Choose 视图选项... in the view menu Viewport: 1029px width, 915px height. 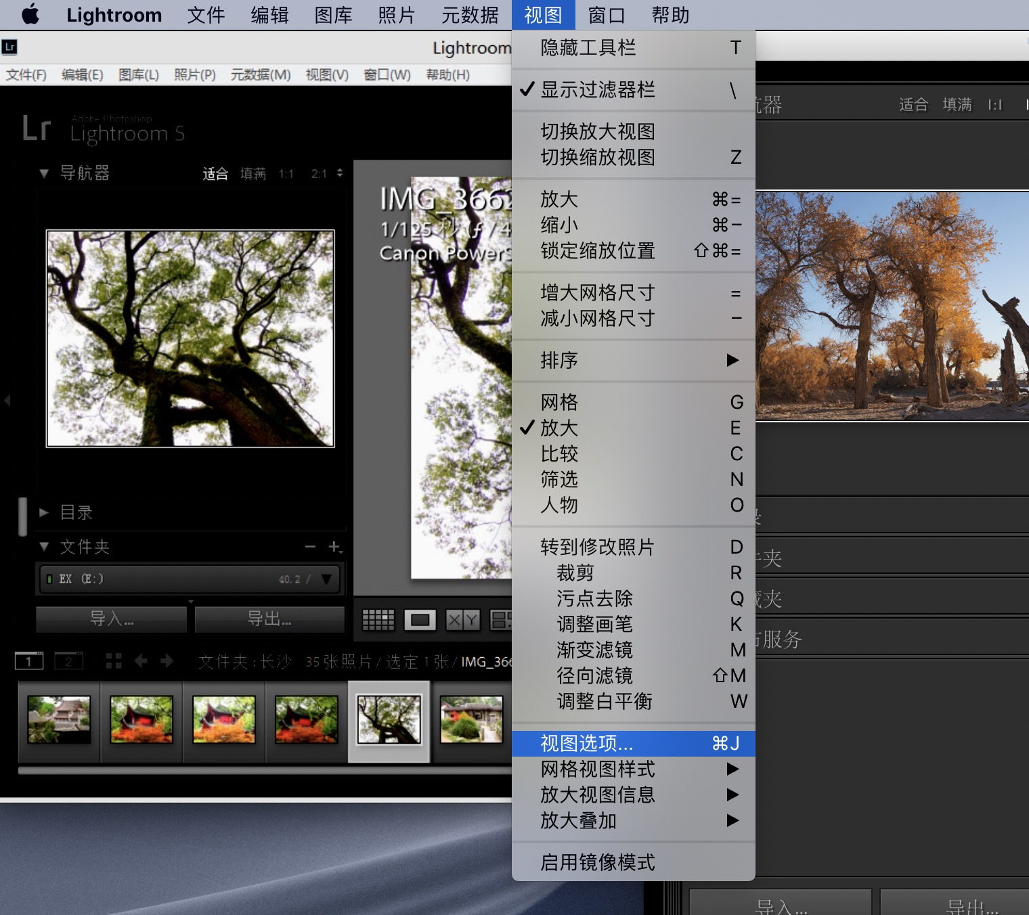pos(634,743)
